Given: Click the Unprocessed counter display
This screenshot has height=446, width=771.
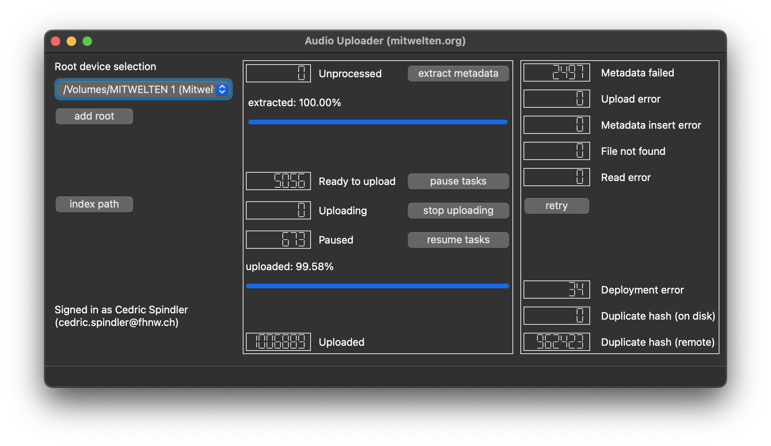Looking at the screenshot, I should click(278, 73).
